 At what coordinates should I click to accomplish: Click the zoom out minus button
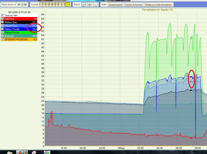click(95, 5)
